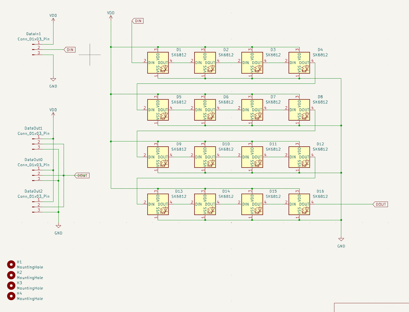This screenshot has width=409, height=312.
Task: Select LED symbol D2 body
Action: coord(205,63)
